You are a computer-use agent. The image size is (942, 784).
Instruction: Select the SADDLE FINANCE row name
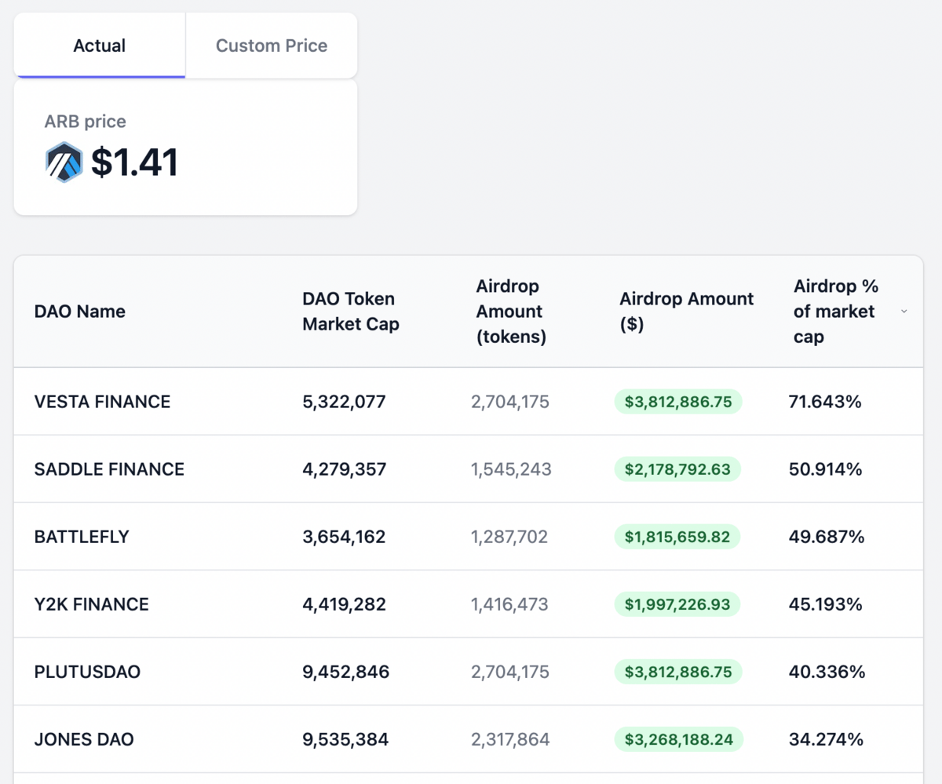(x=109, y=469)
